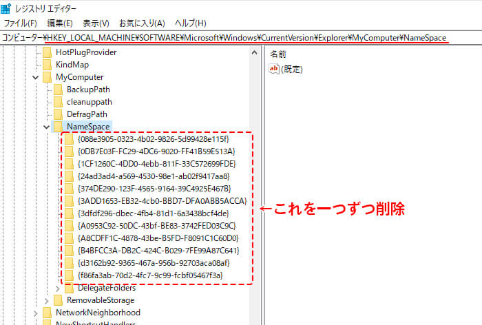Select the NetworkNeighborhood key label

click(x=98, y=313)
